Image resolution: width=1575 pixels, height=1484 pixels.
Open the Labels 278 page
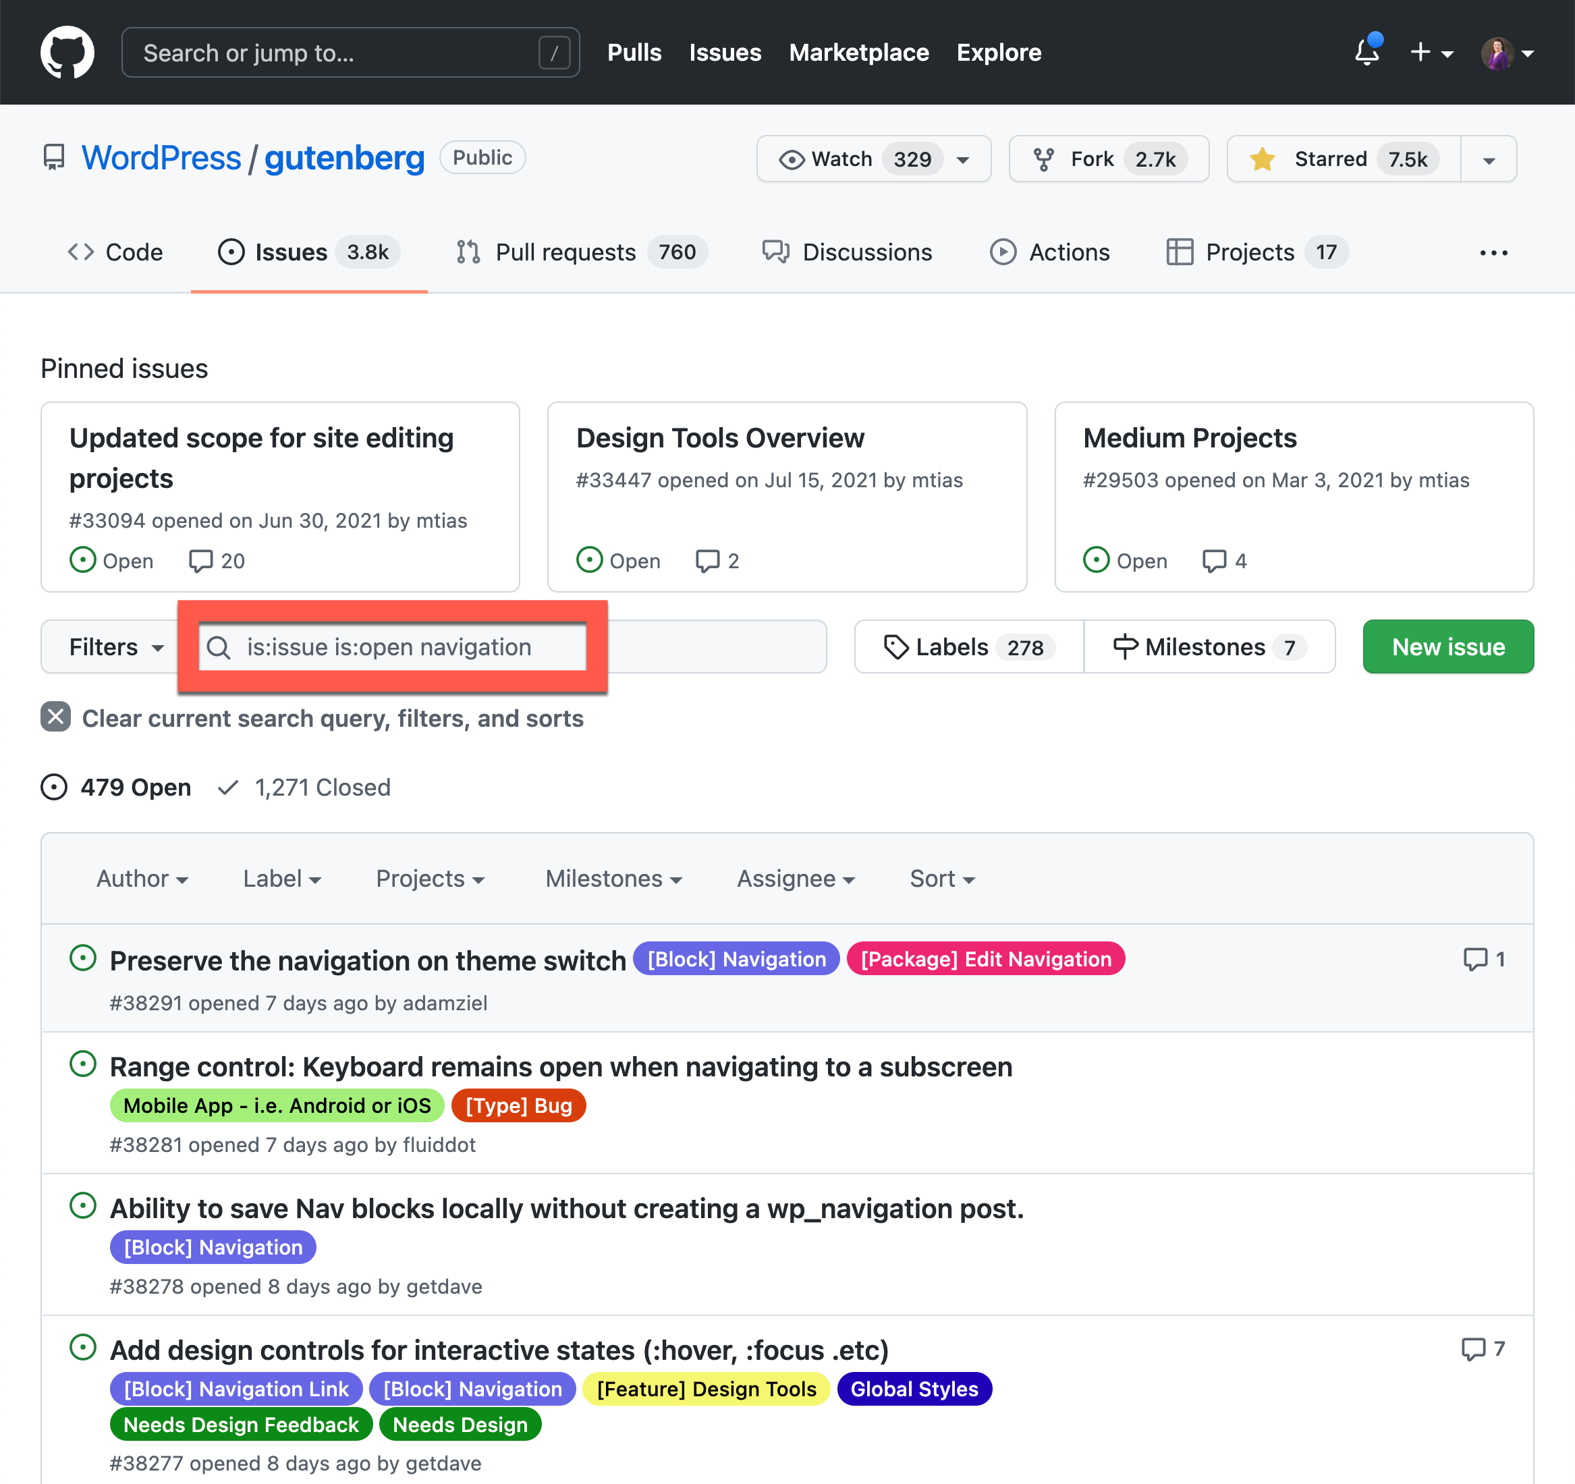point(969,647)
